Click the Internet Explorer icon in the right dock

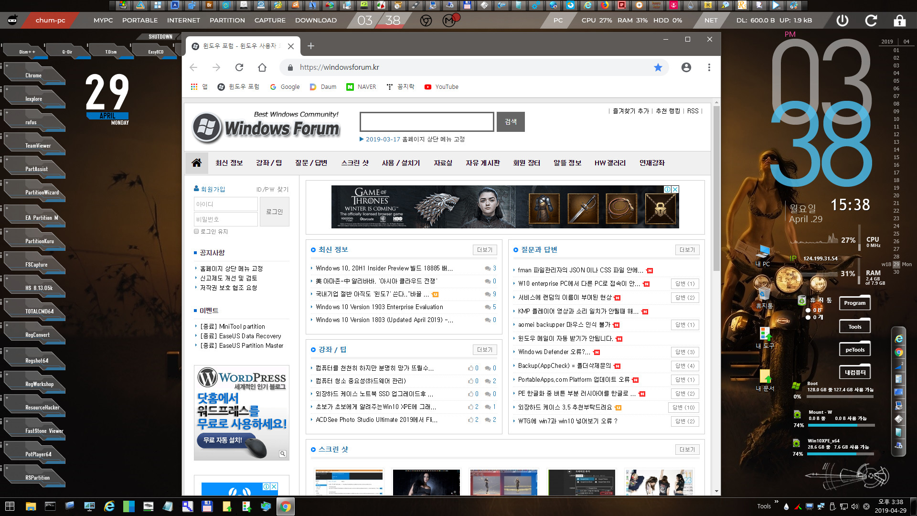tap(899, 339)
